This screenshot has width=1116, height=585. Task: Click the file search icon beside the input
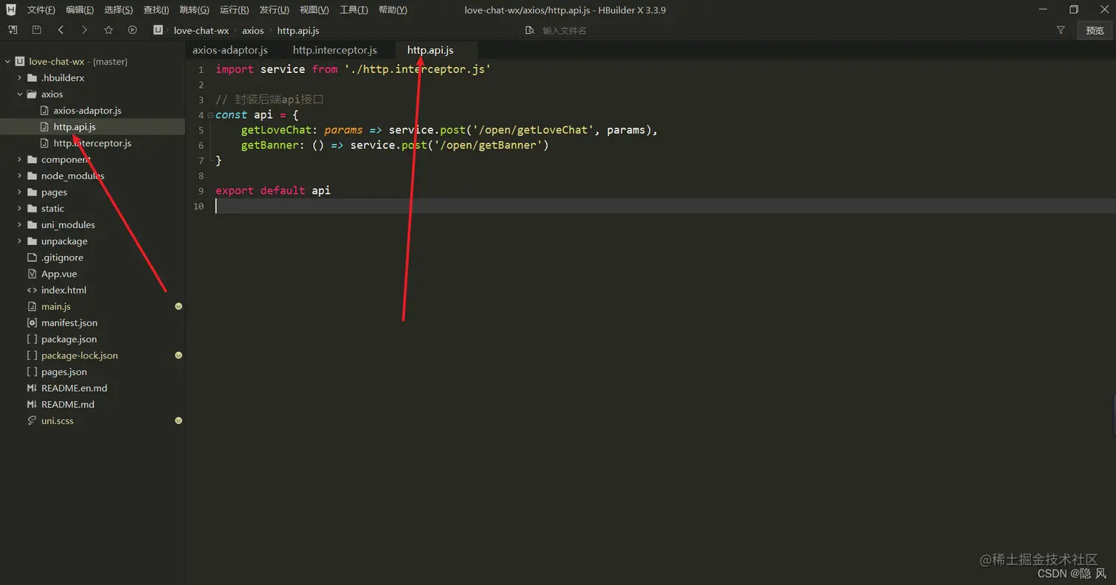(529, 30)
